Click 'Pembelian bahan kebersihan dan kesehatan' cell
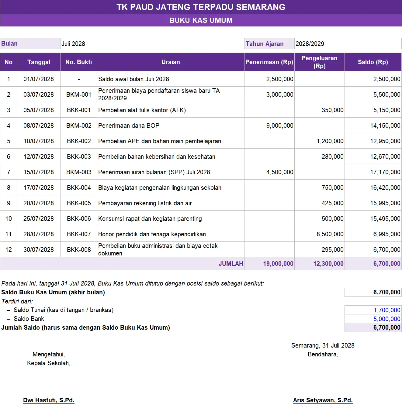Screen dimensions: 402x409 pyautogui.click(x=171, y=157)
